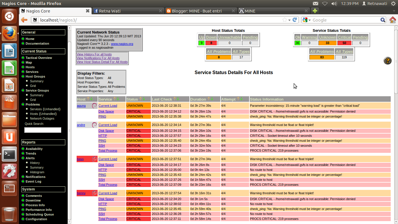
Task: Open the Trash in the launcher
Action: tap(9, 214)
